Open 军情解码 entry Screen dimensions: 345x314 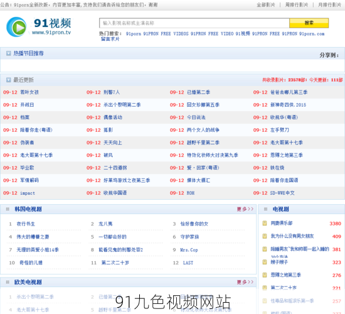coord(29,180)
